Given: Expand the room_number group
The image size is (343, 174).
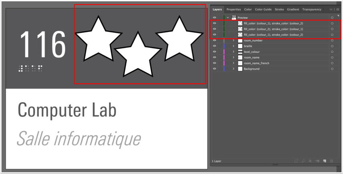Looking at the screenshot, I should tap(233, 40).
